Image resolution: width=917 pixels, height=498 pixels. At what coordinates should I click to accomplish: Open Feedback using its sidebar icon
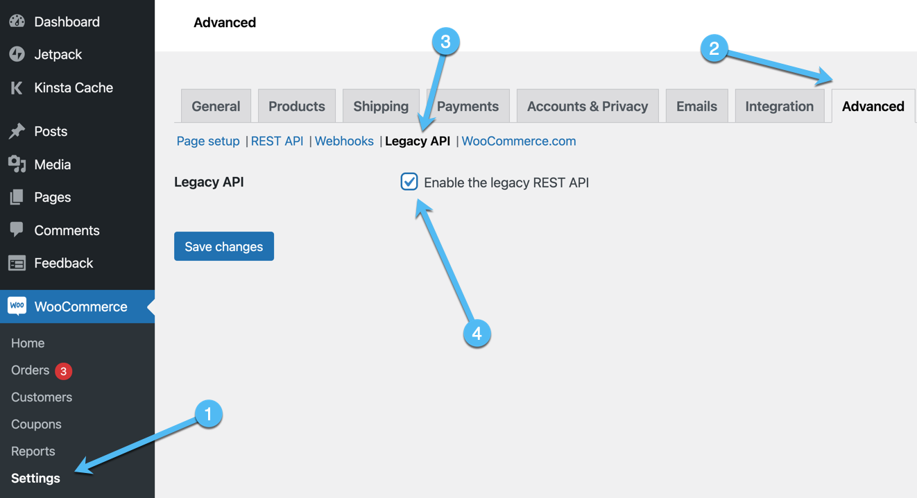coord(17,263)
